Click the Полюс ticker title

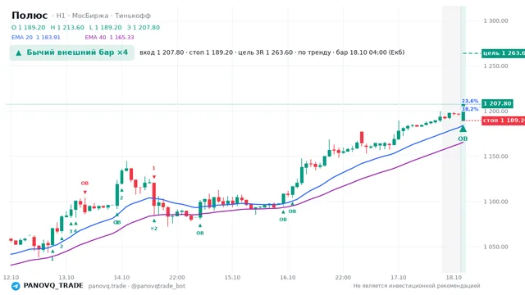pos(30,16)
